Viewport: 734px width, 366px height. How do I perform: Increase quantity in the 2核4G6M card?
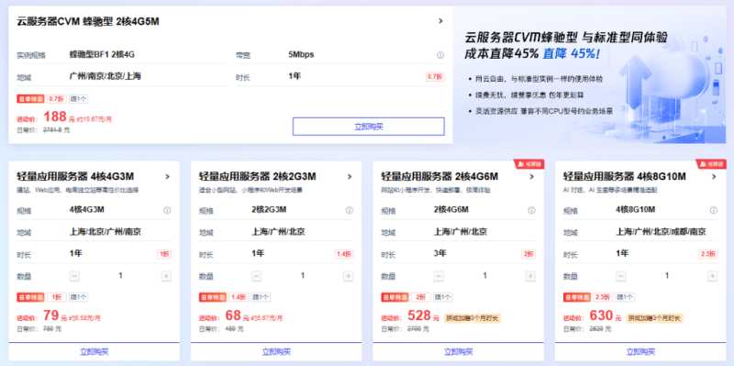[530, 276]
